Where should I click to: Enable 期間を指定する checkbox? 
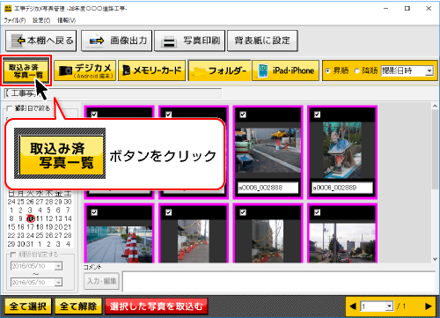click(13, 255)
